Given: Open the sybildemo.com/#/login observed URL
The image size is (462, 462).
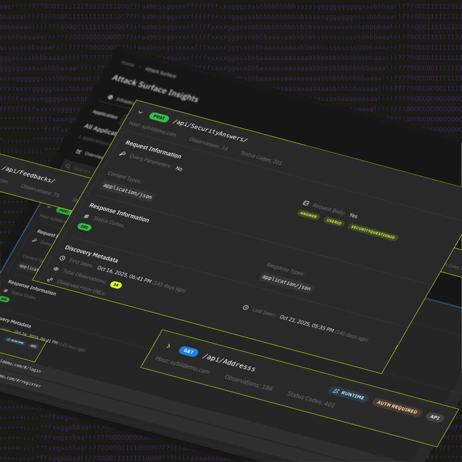Looking at the screenshot, I should [20, 366].
